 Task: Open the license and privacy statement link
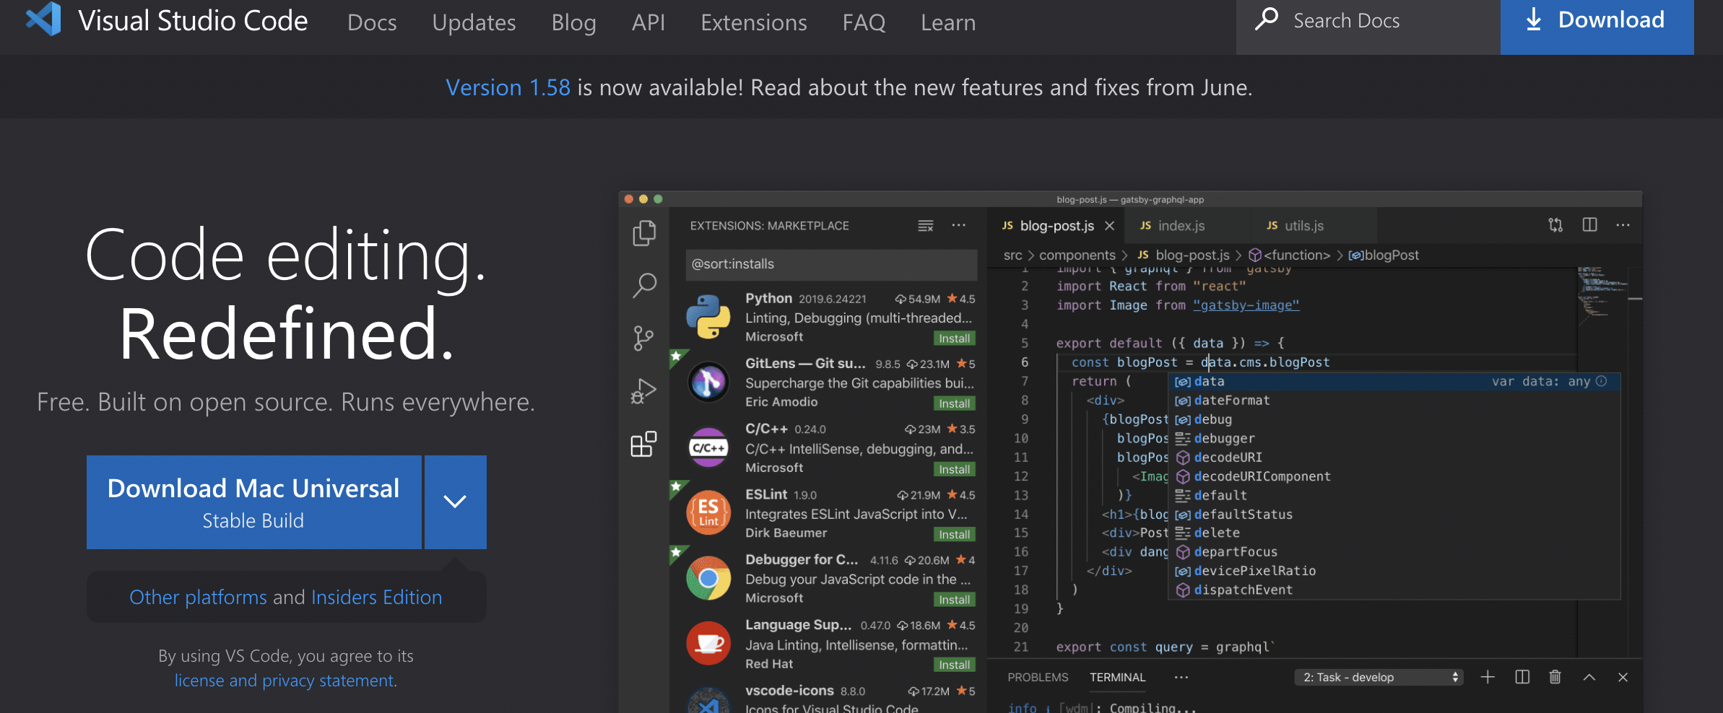tap(285, 681)
